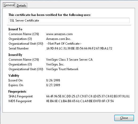Click the SSL Server Certificate uses field

click(x=69, y=20)
